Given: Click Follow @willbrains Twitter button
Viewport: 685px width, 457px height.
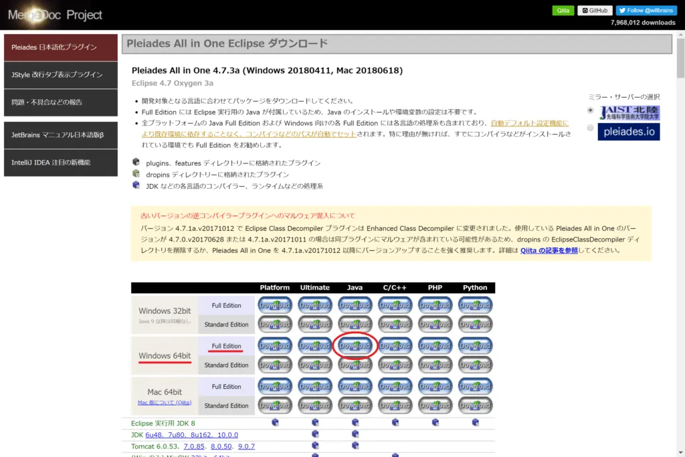Looking at the screenshot, I should [x=647, y=11].
